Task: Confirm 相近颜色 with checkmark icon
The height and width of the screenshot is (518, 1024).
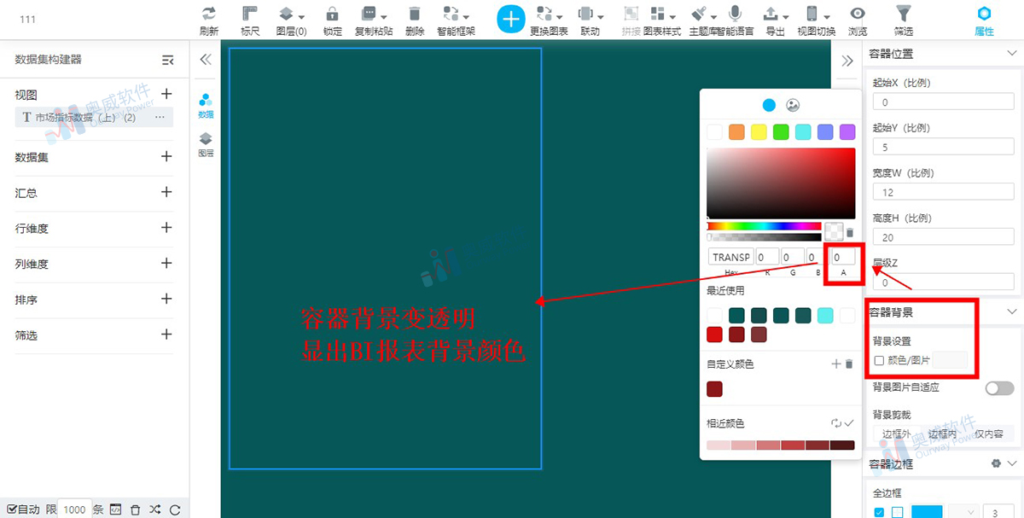Action: click(x=849, y=423)
